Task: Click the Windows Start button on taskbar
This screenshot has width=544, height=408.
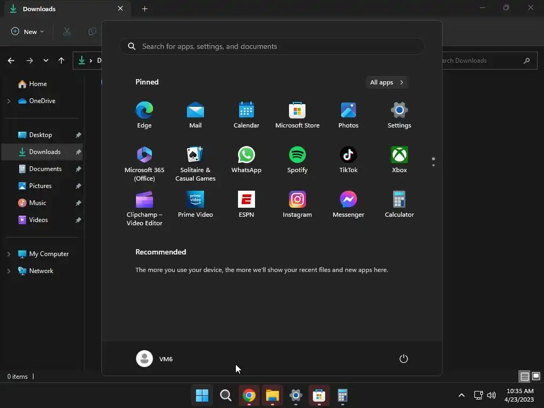Action: click(x=202, y=395)
